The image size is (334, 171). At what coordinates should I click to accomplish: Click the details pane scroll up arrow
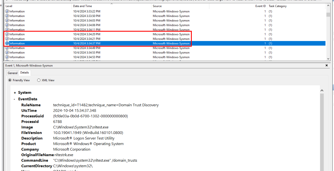point(322,90)
